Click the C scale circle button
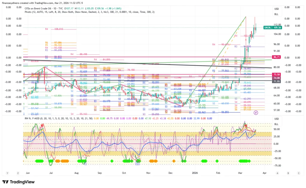The image size is (306, 188). pos(299,173)
